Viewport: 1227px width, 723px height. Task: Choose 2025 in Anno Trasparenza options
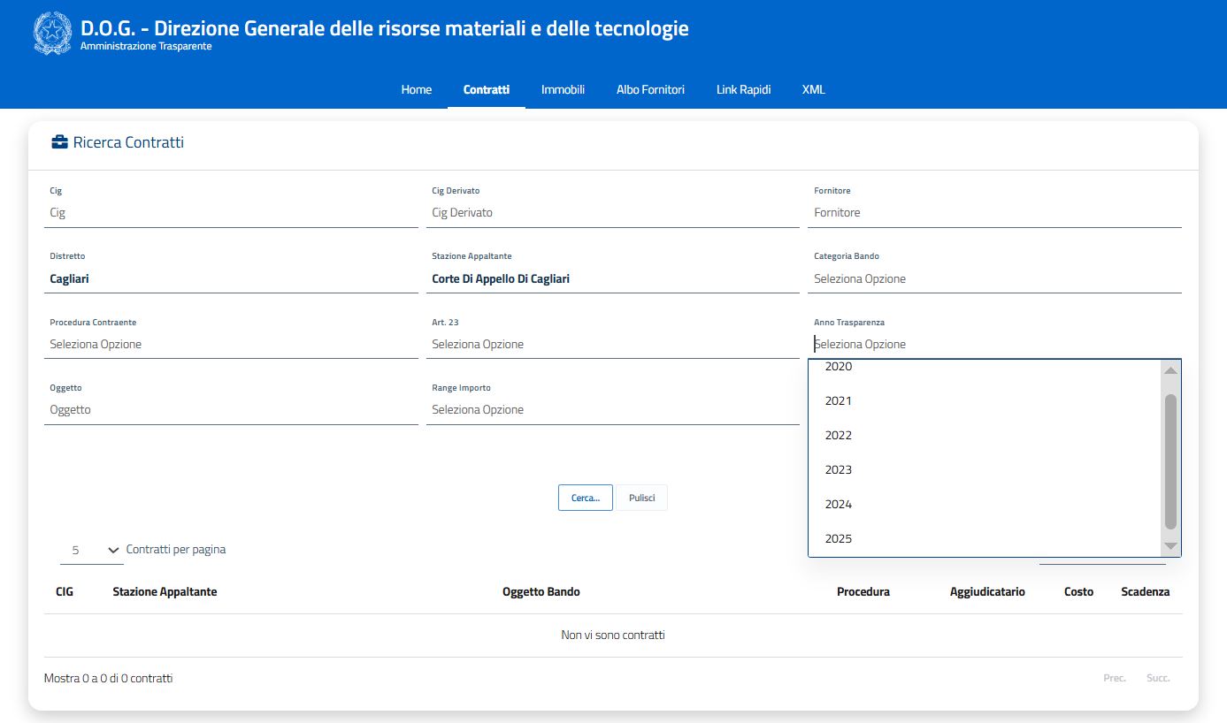839,539
